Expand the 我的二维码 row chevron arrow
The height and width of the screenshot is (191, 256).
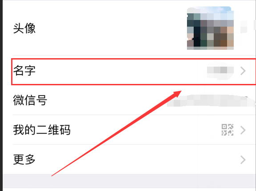point(243,130)
